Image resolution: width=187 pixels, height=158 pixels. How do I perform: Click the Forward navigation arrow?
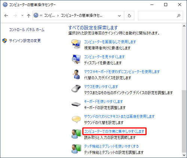pyautogui.click(x=15, y=16)
